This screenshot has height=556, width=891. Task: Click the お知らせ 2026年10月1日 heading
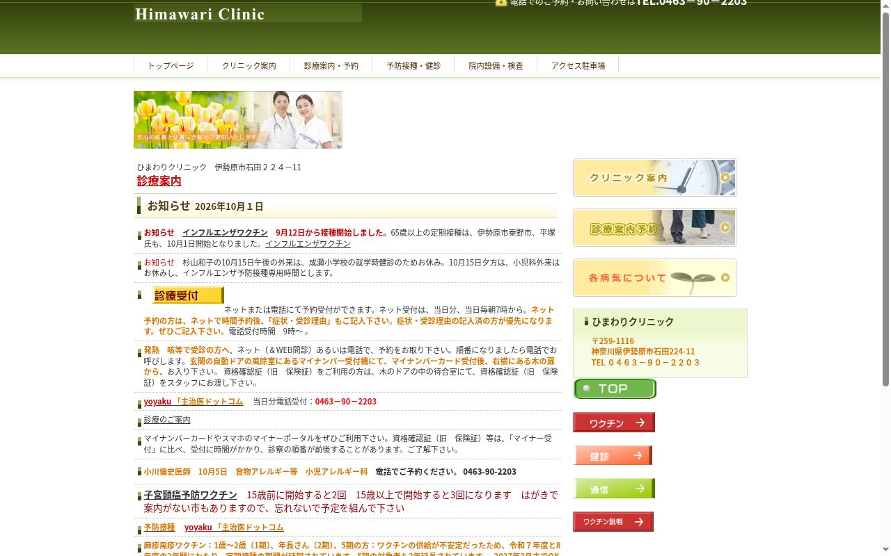(205, 206)
